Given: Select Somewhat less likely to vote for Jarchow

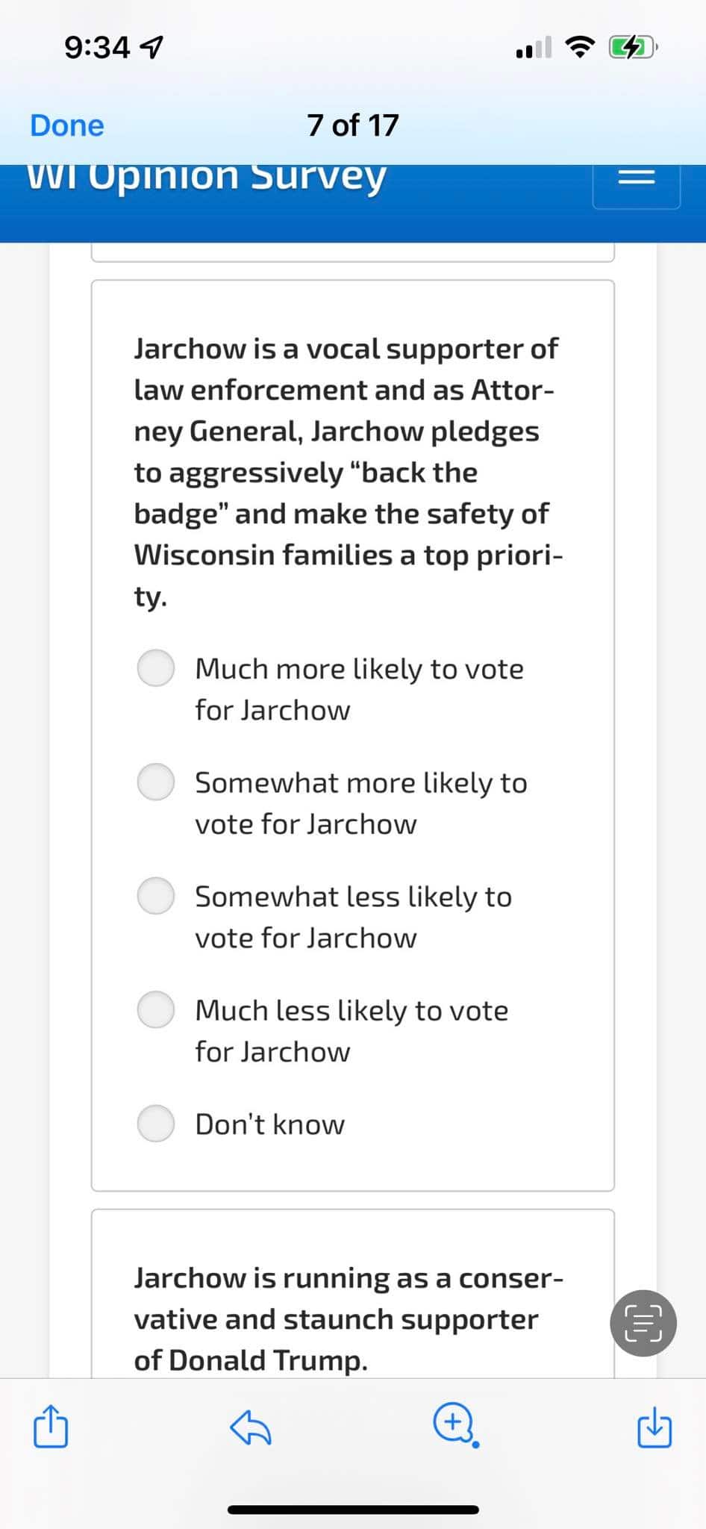Looking at the screenshot, I should (x=156, y=895).
